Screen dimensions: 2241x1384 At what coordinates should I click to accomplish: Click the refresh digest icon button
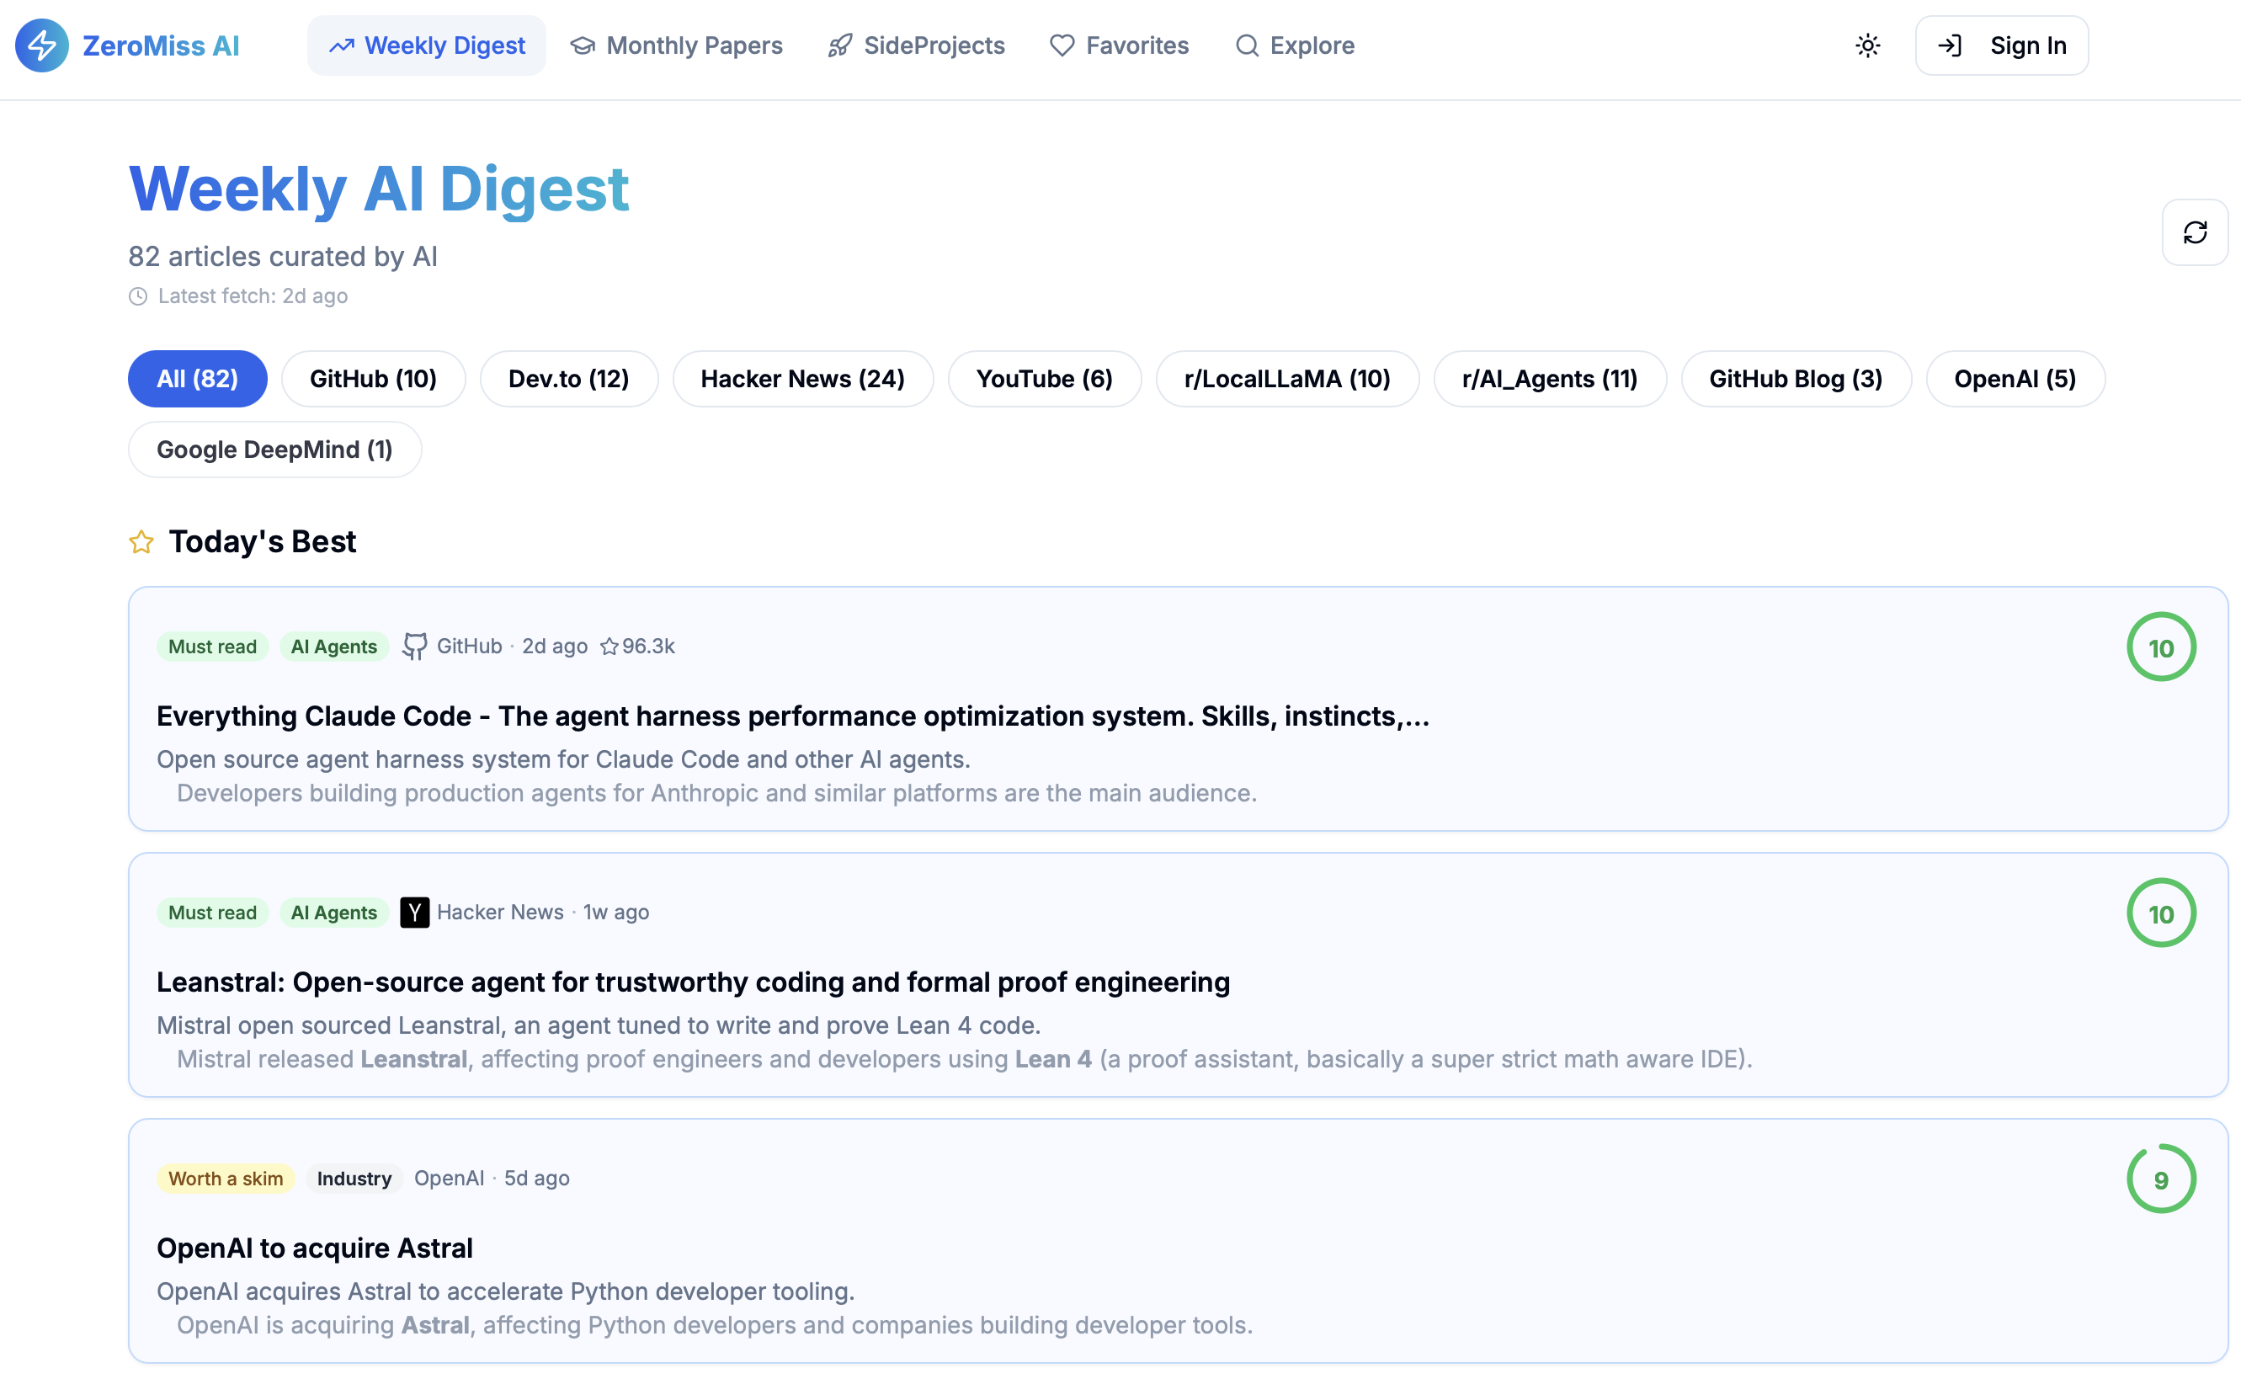[x=2195, y=232]
